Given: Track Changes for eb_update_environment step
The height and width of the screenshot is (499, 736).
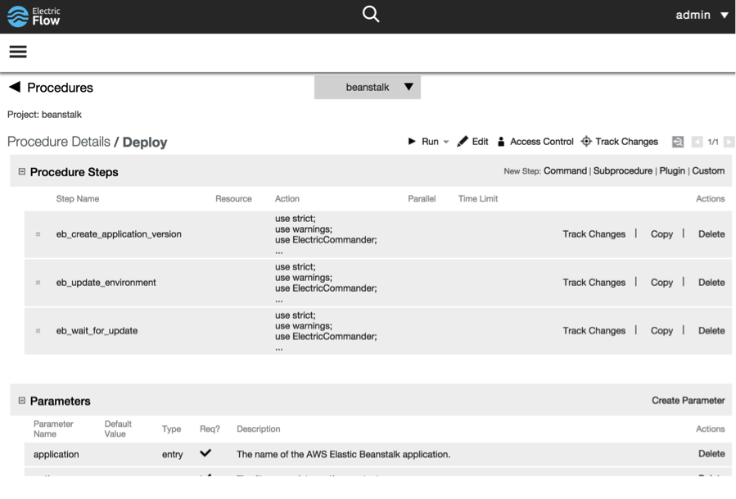Looking at the screenshot, I should [x=594, y=283].
